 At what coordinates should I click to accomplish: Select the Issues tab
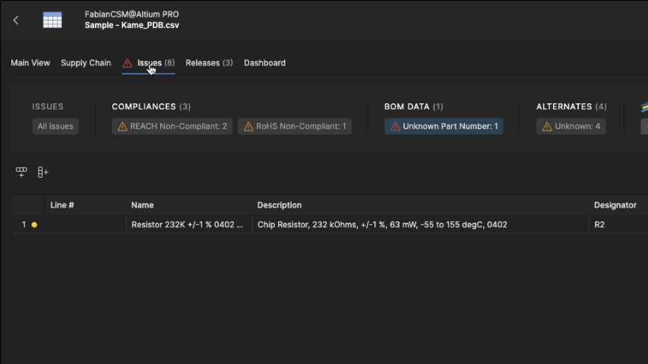tap(149, 63)
